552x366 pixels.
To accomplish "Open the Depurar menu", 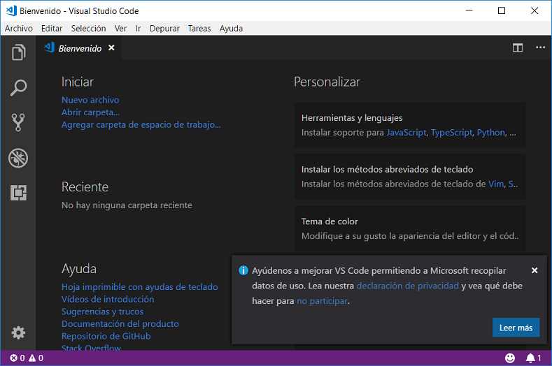I will 164,29.
